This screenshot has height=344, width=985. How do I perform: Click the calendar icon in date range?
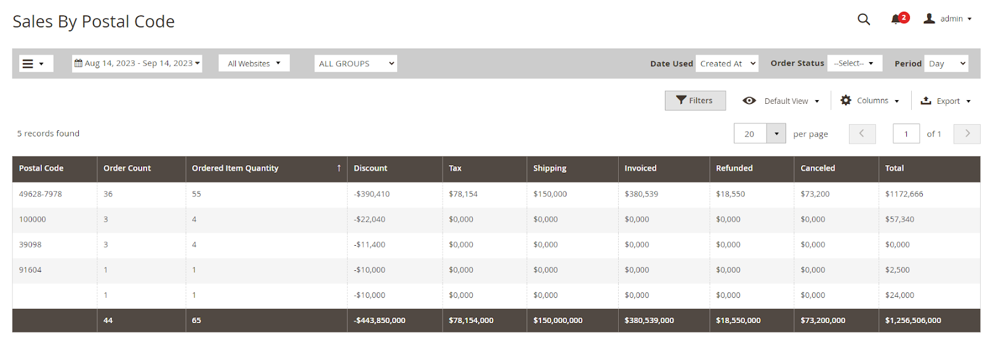click(78, 63)
